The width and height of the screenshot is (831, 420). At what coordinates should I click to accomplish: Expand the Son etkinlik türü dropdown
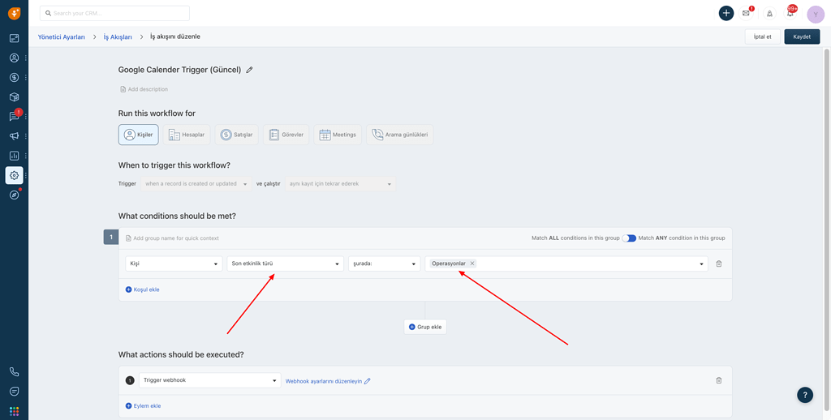pos(285,264)
